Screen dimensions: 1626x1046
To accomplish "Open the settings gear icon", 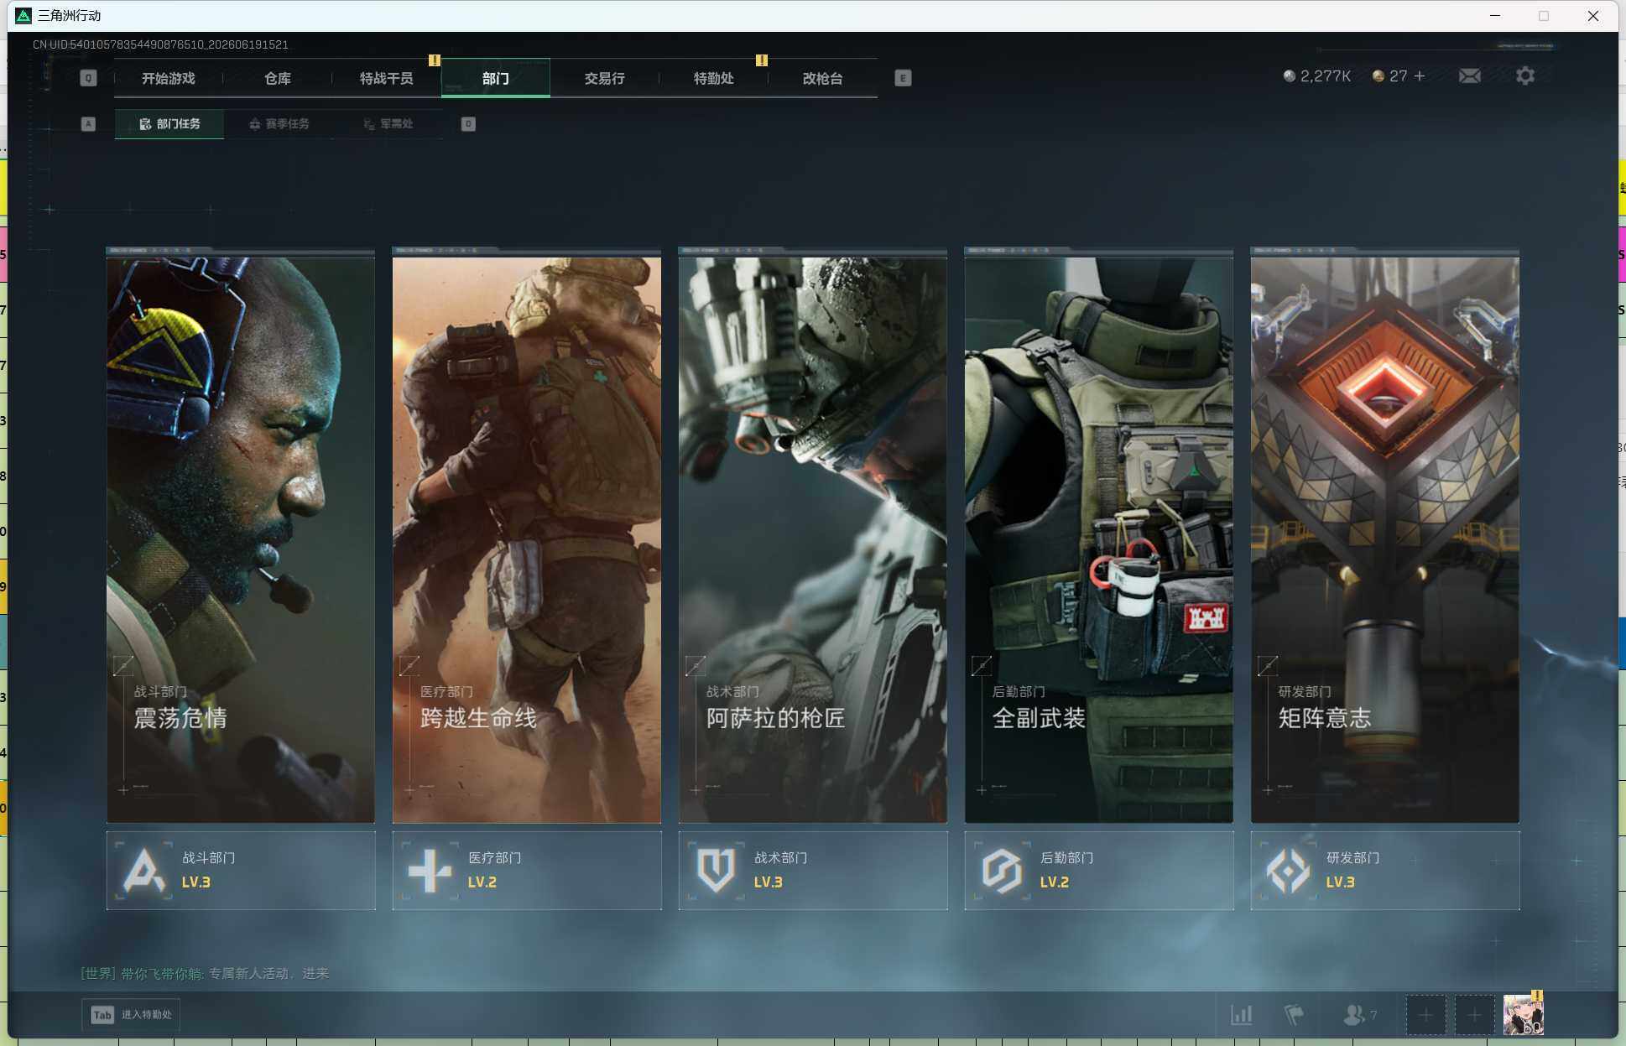I will [x=1525, y=76].
